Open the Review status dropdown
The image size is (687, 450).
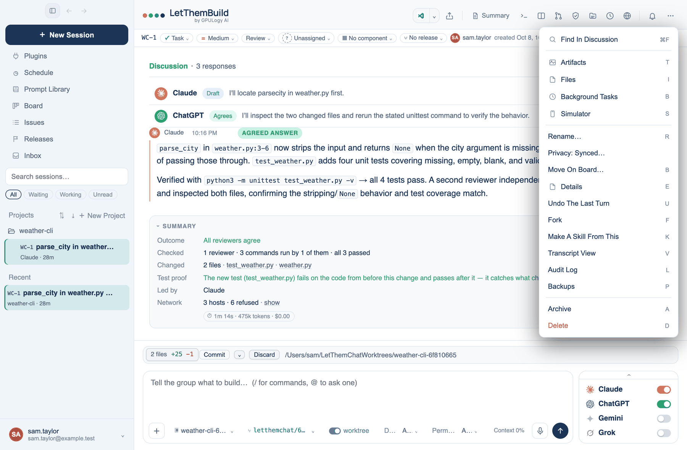click(x=258, y=38)
